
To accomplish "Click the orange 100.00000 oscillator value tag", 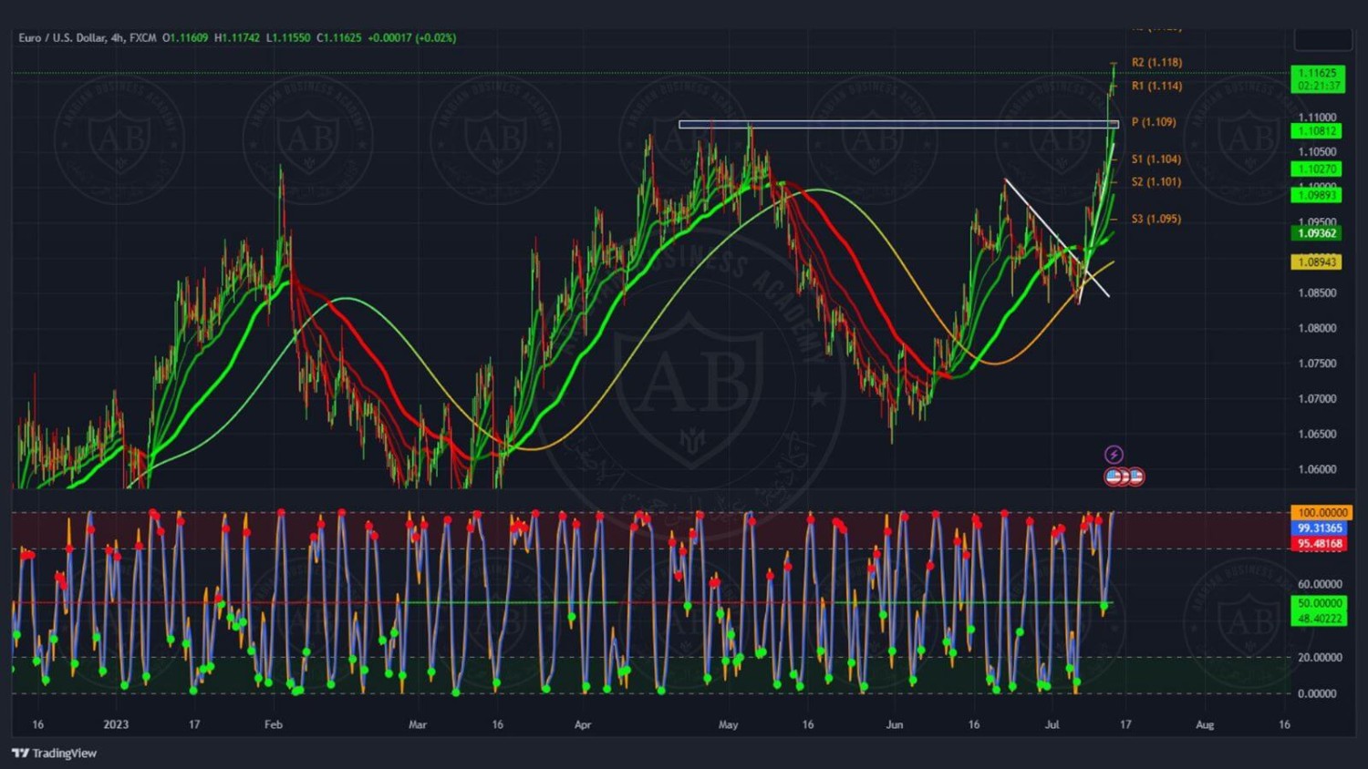I will point(1321,513).
